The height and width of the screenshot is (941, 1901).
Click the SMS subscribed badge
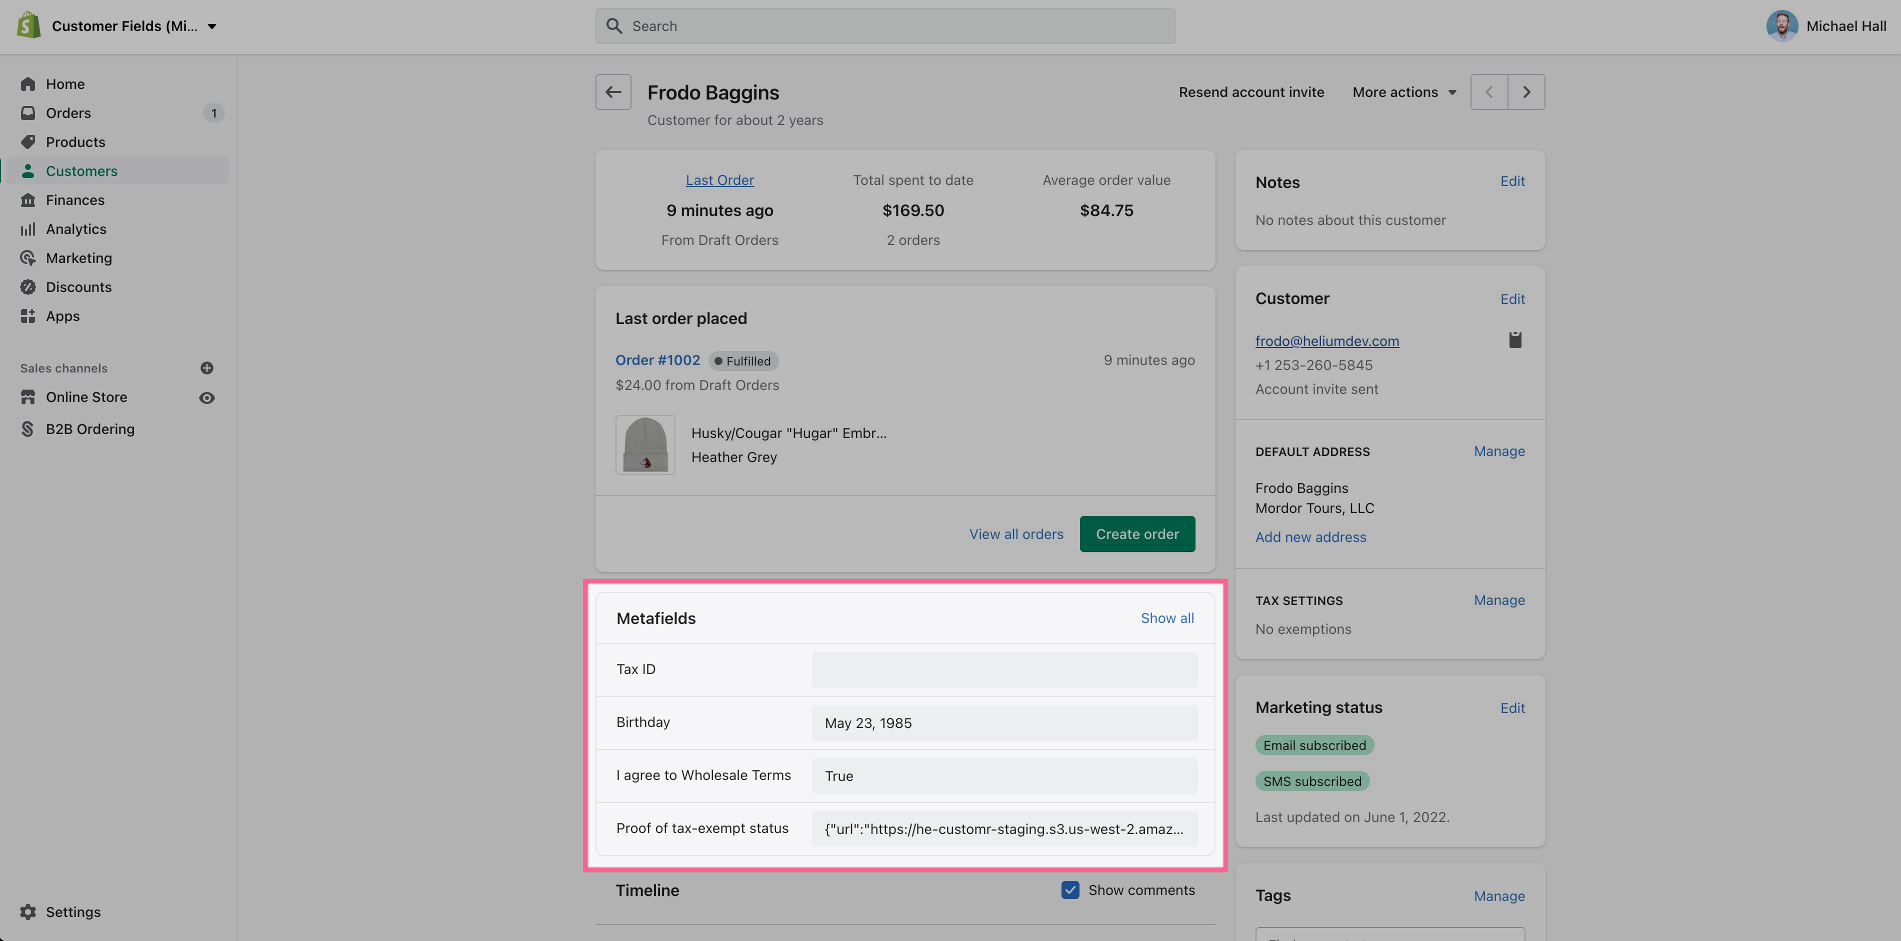1312,781
